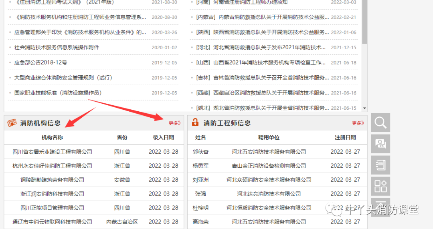Click 注册日期 column header
Screen dimensions: 433x229
point(346,137)
